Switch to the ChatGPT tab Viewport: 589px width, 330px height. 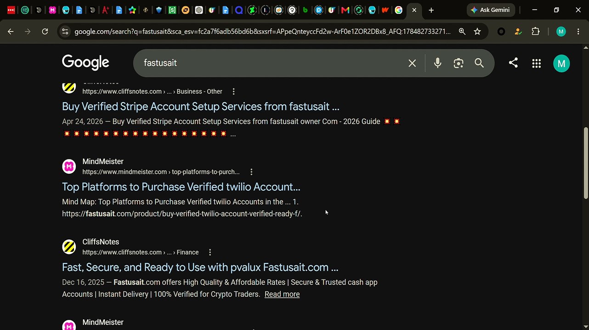[x=198, y=10]
